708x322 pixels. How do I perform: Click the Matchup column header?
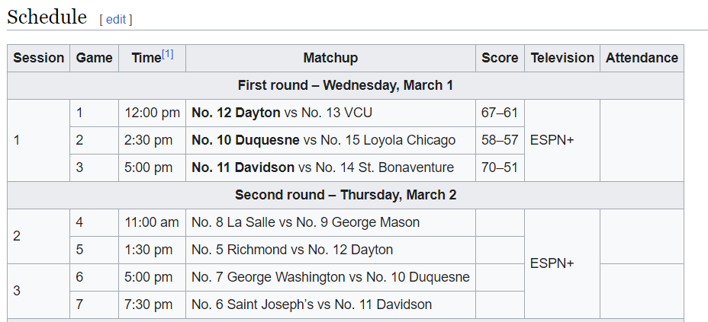[x=330, y=58]
